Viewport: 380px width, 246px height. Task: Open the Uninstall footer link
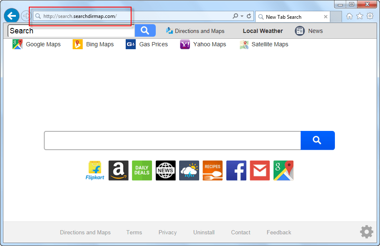coord(204,233)
